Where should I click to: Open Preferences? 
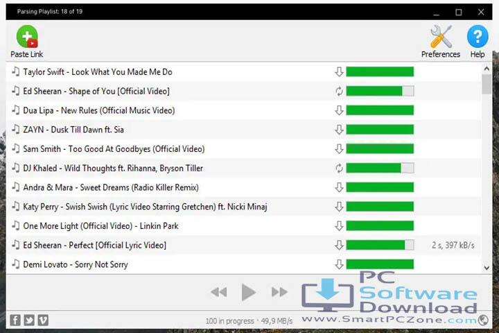[x=441, y=42]
